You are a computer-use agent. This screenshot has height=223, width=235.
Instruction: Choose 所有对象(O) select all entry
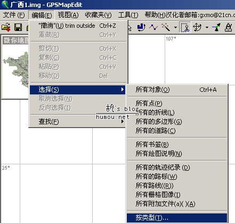tap(177, 90)
